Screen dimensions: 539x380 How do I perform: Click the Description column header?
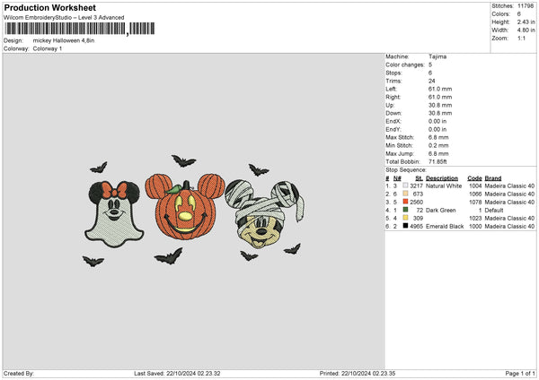[x=442, y=178]
